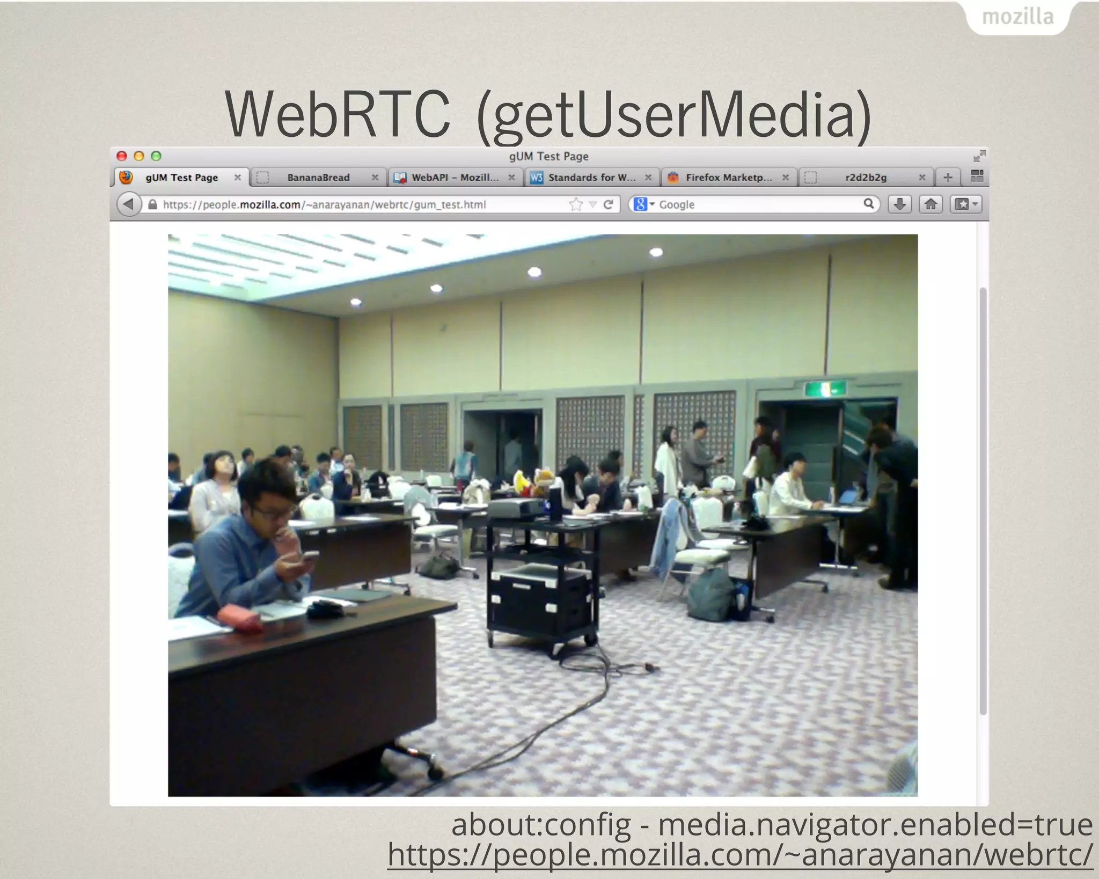This screenshot has width=1099, height=879.
Task: Click the webcam video preview
Action: click(543, 515)
